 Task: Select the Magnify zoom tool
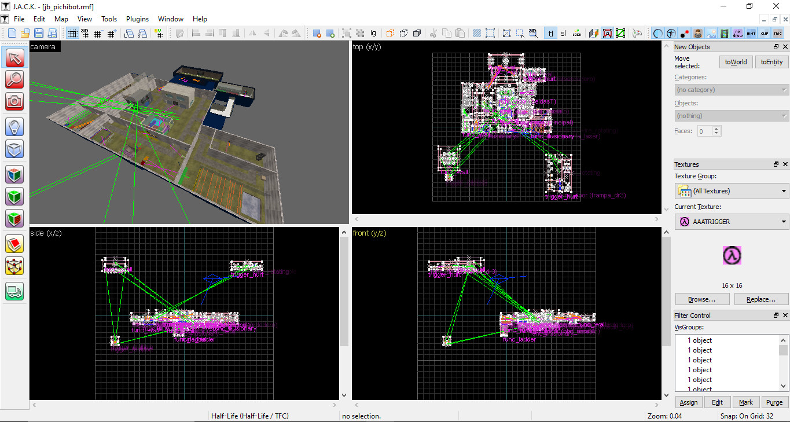14,79
